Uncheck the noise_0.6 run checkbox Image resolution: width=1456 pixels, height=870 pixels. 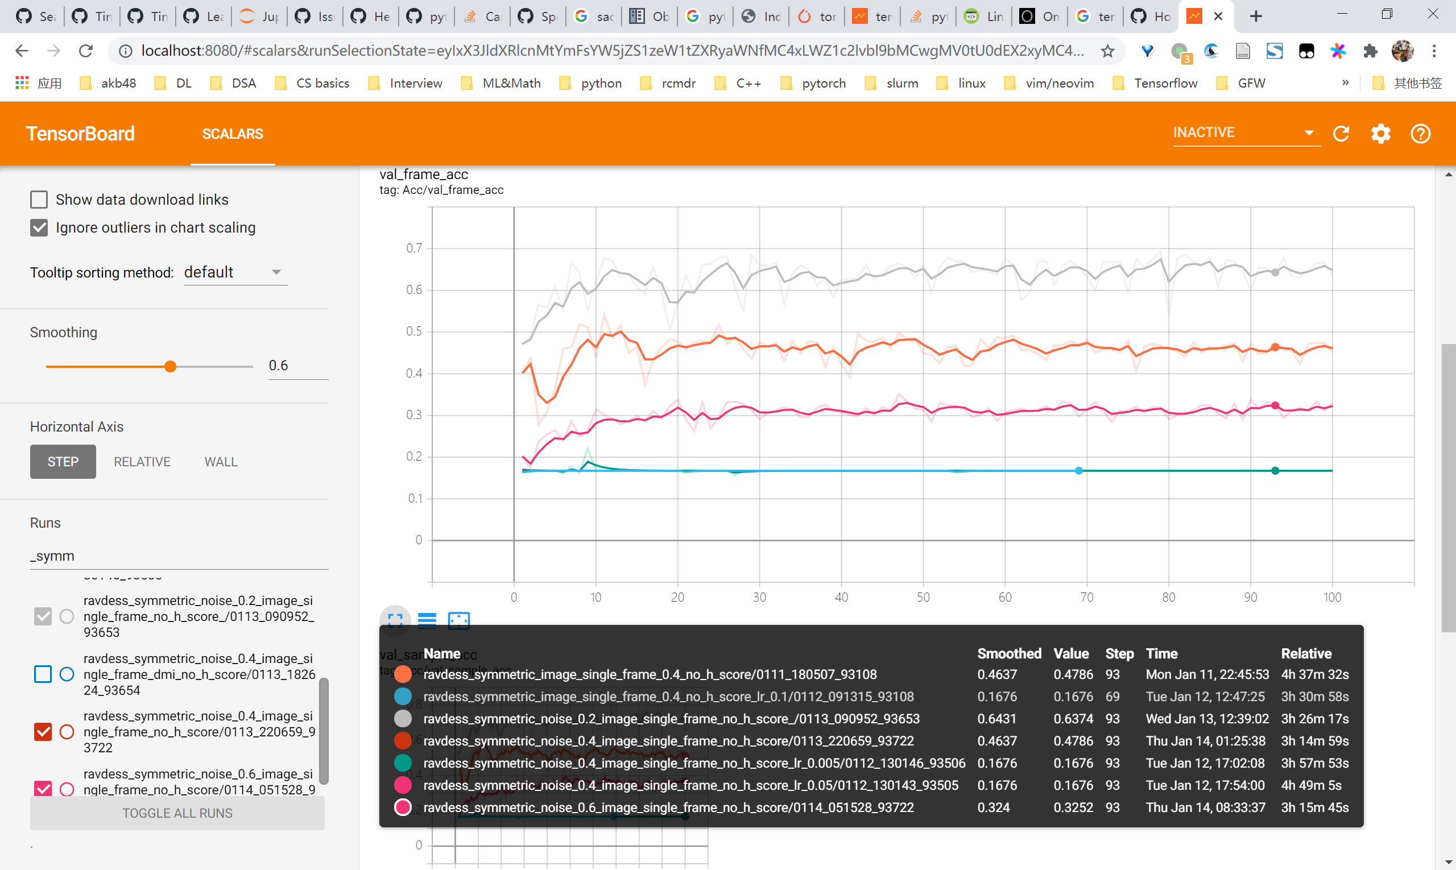(x=43, y=789)
